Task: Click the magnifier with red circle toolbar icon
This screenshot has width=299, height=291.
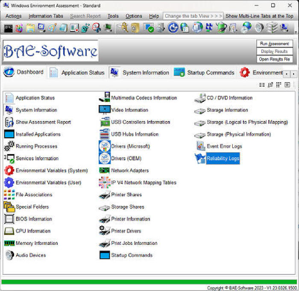Action: (97, 28)
